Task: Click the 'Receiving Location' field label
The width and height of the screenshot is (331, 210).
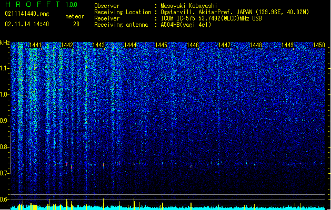Action: tap(123, 12)
